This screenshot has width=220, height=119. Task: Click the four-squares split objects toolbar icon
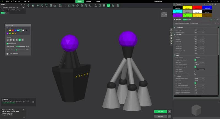point(60,5)
